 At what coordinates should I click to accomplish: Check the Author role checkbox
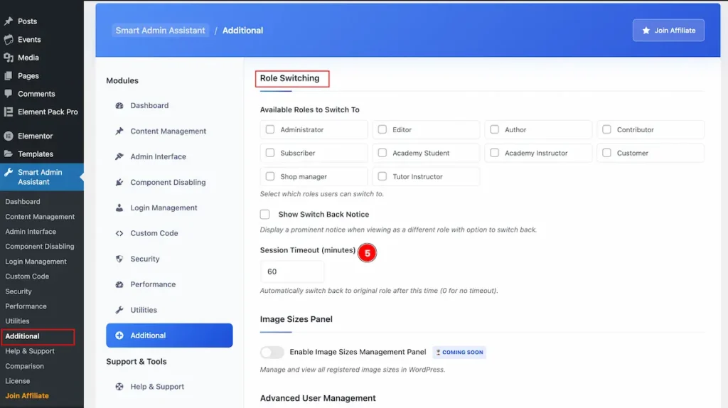[495, 129]
